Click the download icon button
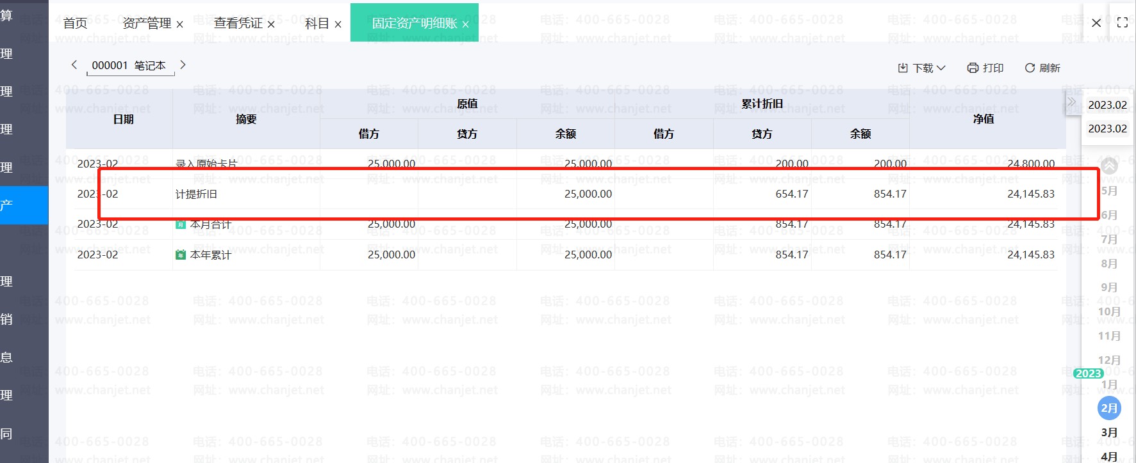The width and height of the screenshot is (1136, 463). pyautogui.click(x=903, y=68)
